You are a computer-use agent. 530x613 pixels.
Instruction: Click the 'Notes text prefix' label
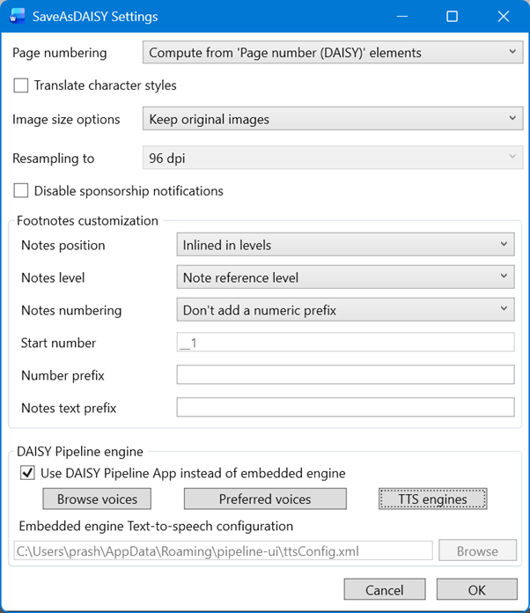pos(69,408)
